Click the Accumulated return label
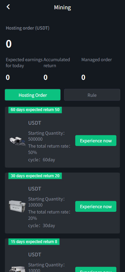This screenshot has width=125, height=272. 57,63
